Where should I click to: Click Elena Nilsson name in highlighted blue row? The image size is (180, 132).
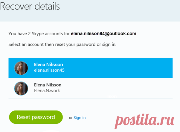(x=49, y=65)
